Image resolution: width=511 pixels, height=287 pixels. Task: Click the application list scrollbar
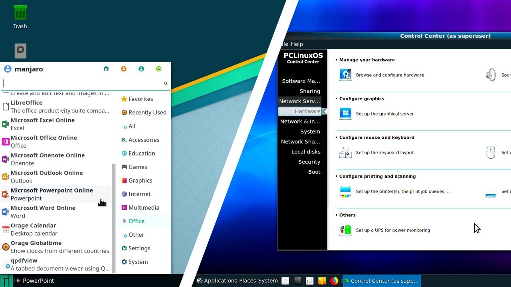[x=114, y=218]
